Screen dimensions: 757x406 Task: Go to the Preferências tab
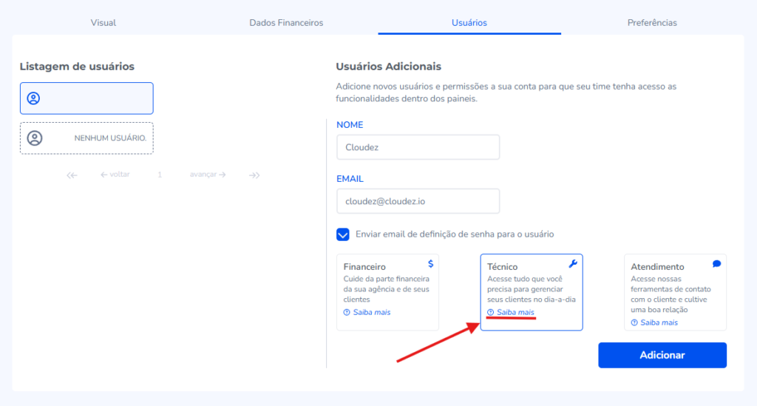click(x=652, y=23)
